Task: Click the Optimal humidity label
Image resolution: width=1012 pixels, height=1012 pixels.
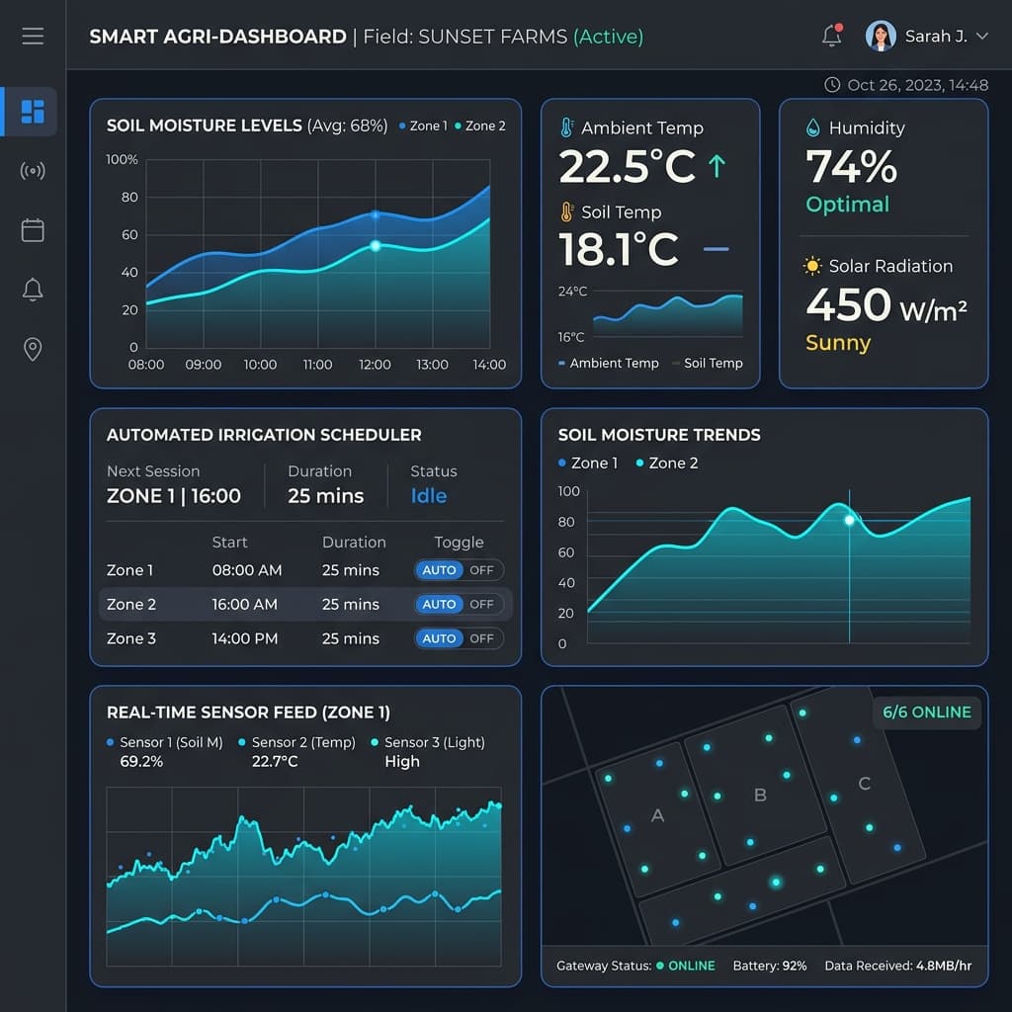Action: pyautogui.click(x=847, y=205)
